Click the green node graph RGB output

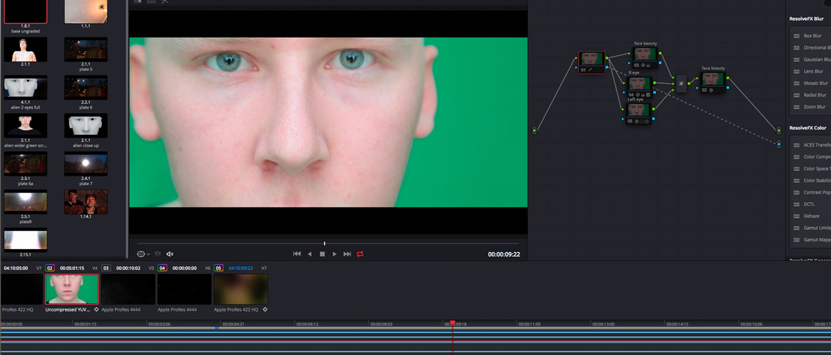[x=779, y=130]
